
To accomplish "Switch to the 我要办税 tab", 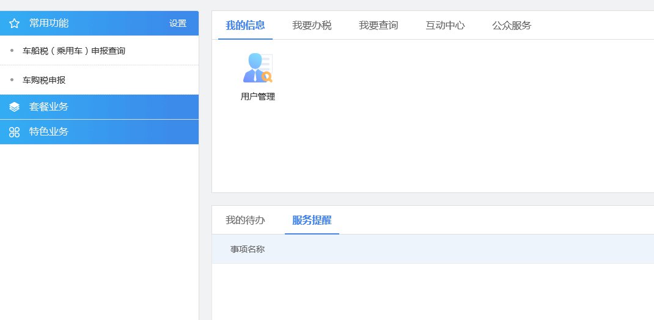I will point(312,26).
